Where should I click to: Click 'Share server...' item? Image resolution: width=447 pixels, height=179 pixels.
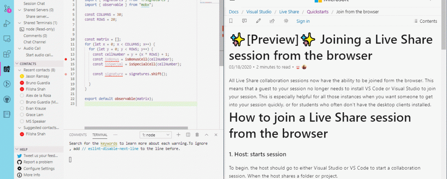[x=38, y=16]
